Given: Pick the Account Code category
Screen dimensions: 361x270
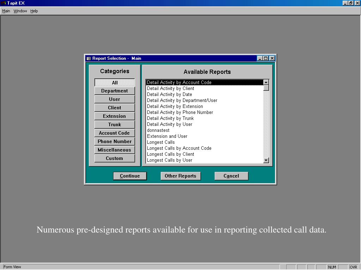Looking at the screenshot, I should click(x=115, y=133).
